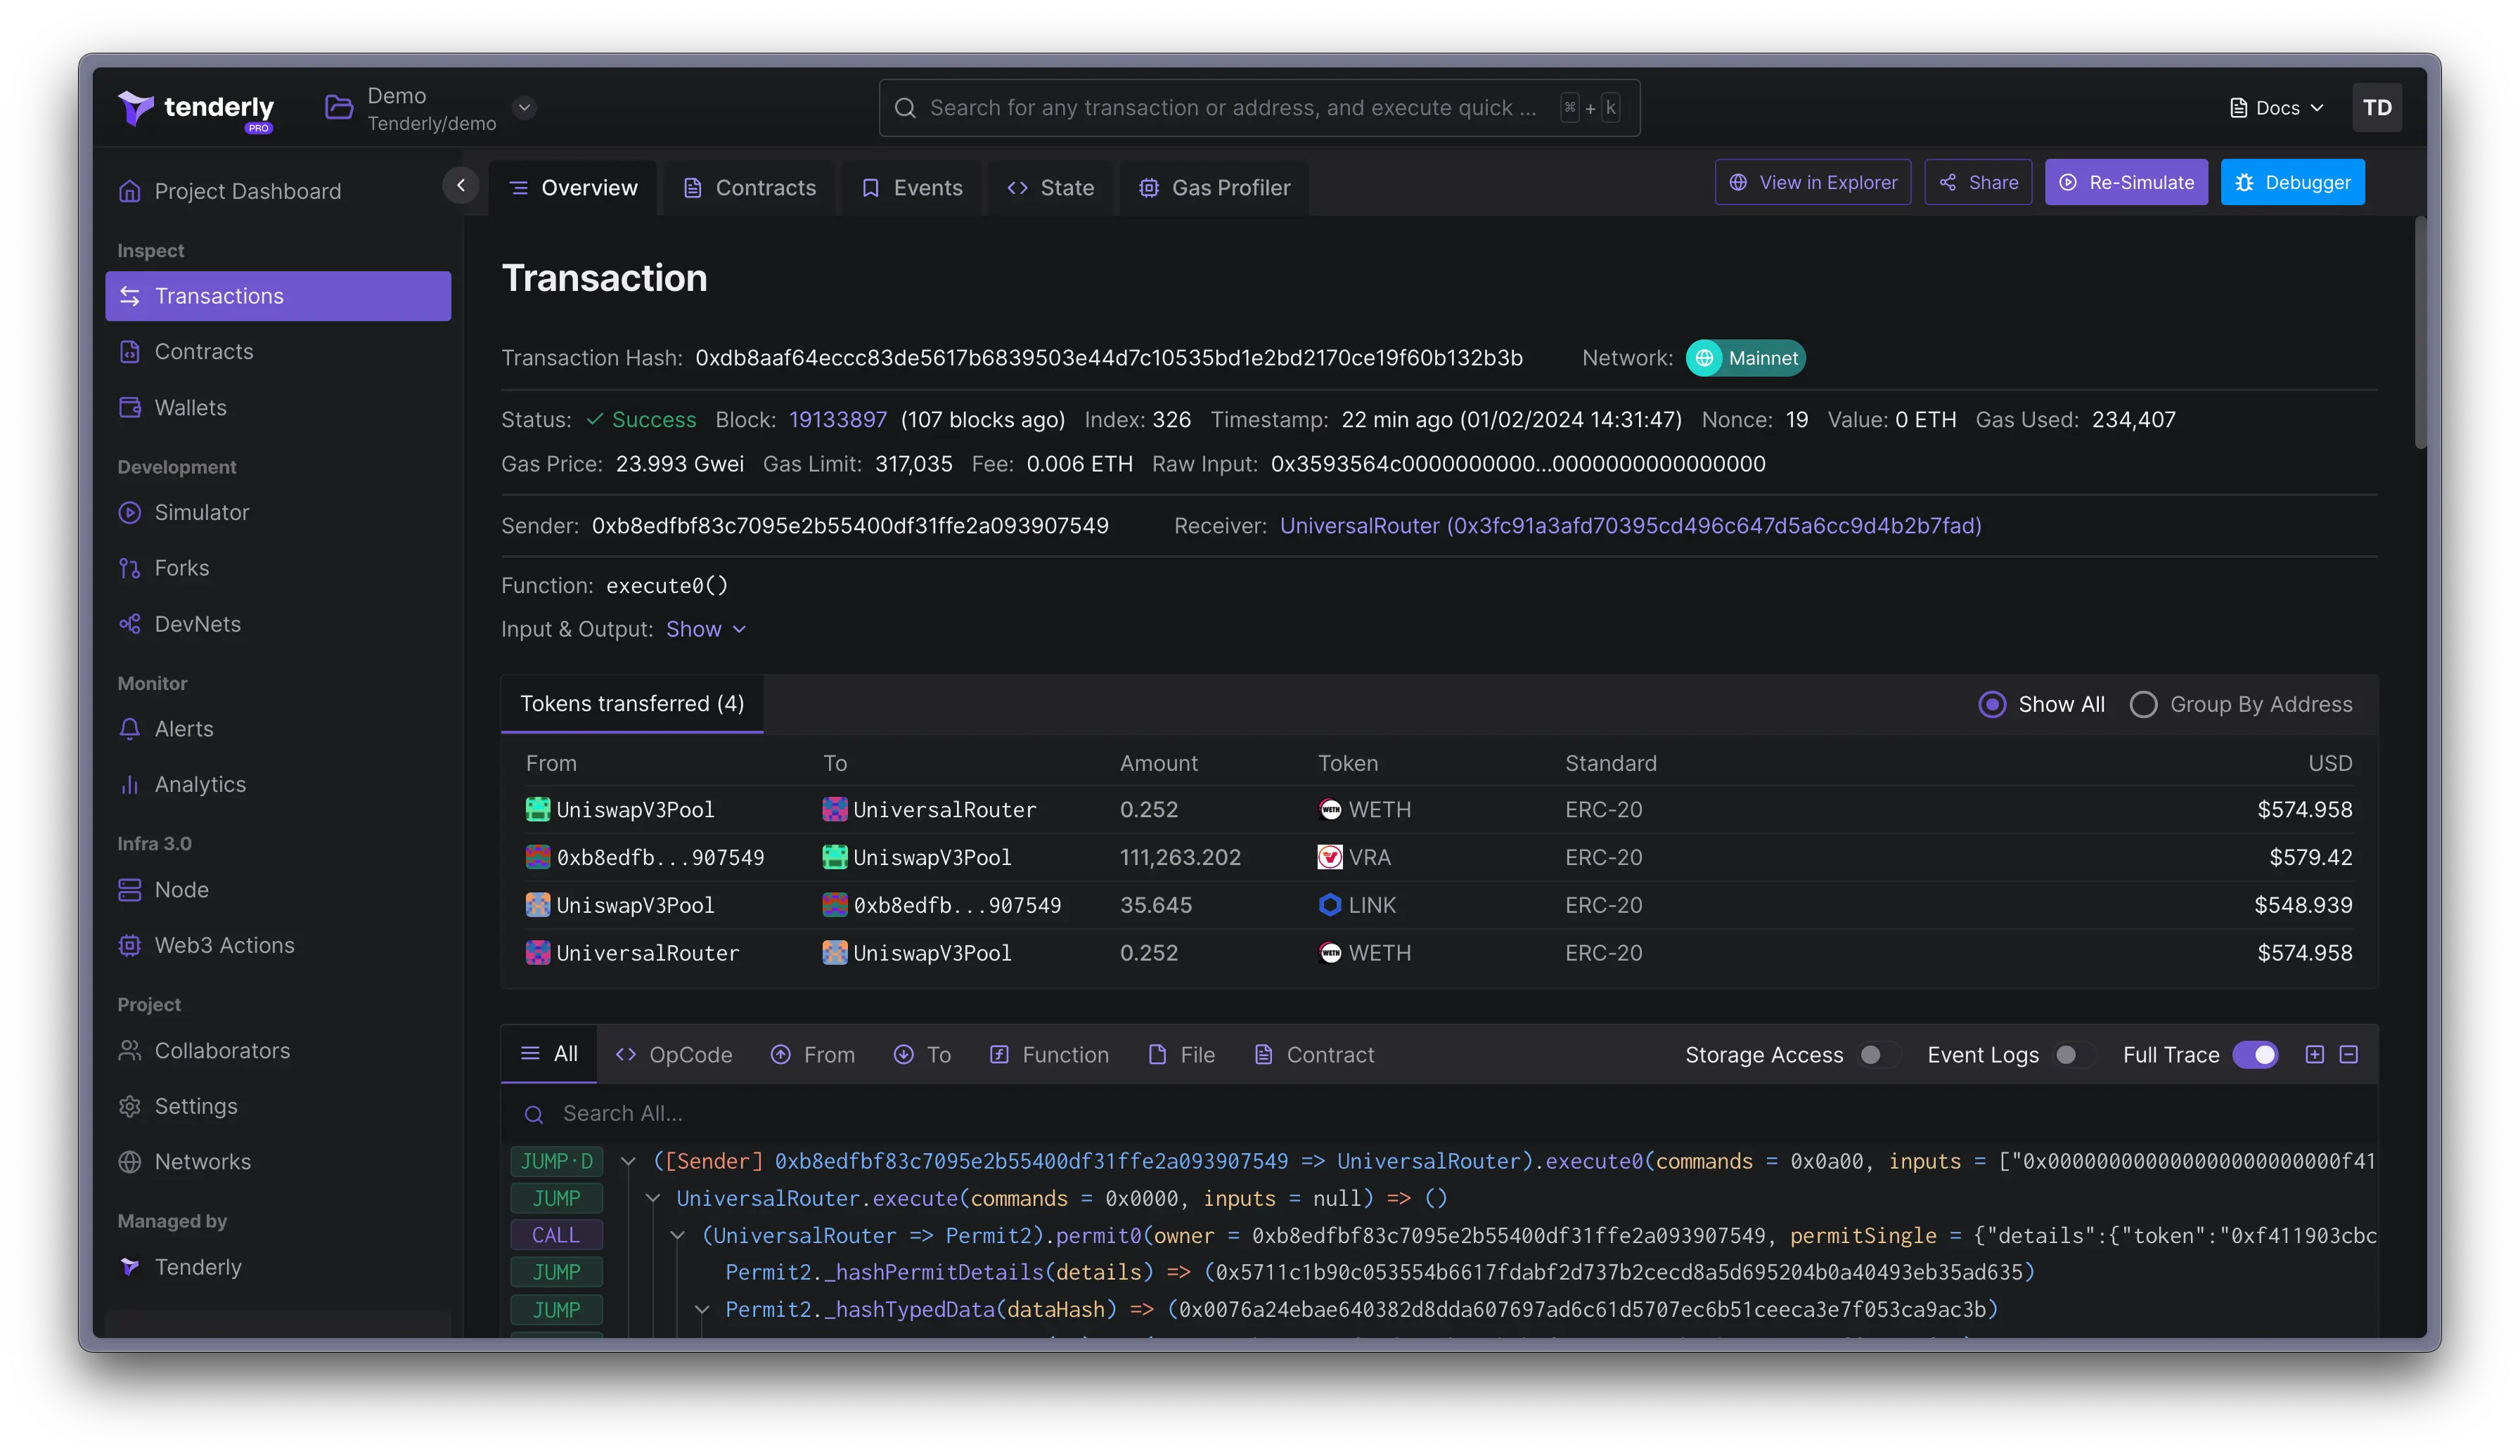Filter trace by From
This screenshot has width=2520, height=1456.
point(812,1054)
